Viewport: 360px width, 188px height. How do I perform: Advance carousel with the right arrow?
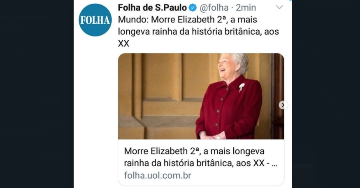(283, 105)
